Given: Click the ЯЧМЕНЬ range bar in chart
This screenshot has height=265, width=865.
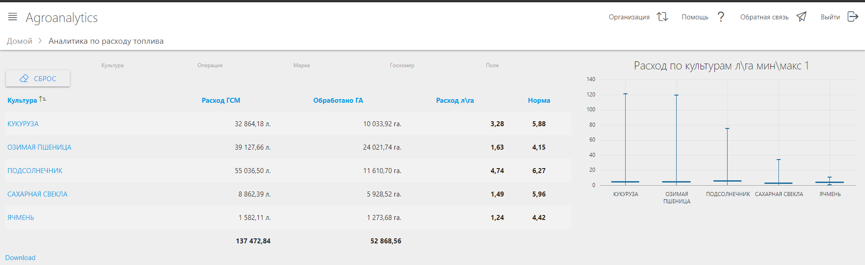Looking at the screenshot, I should [x=829, y=182].
